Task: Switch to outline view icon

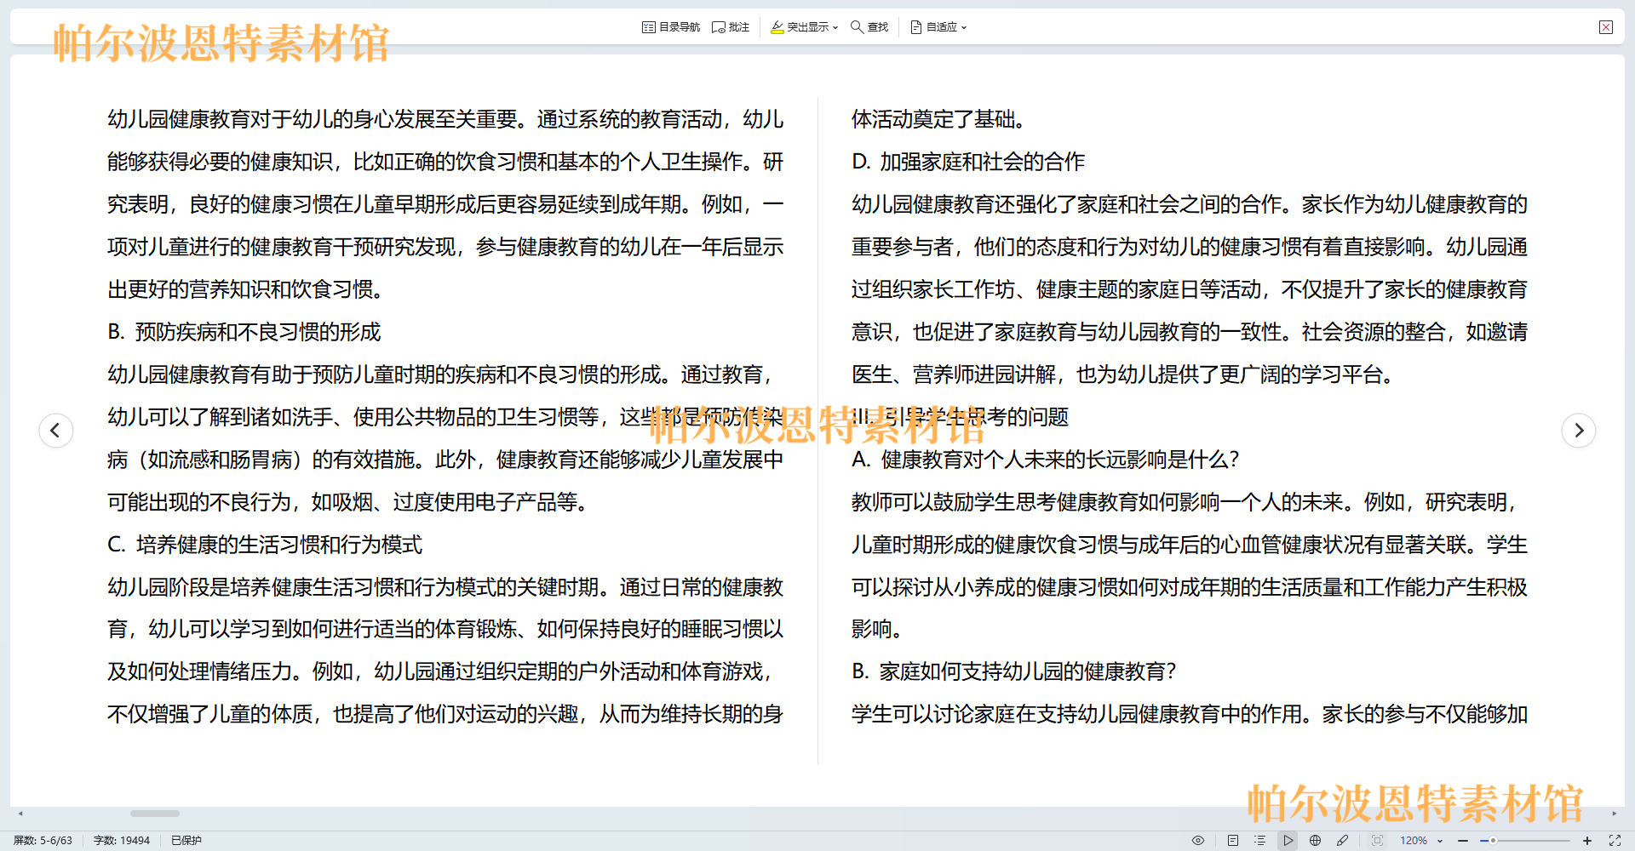Action: pos(1260,840)
